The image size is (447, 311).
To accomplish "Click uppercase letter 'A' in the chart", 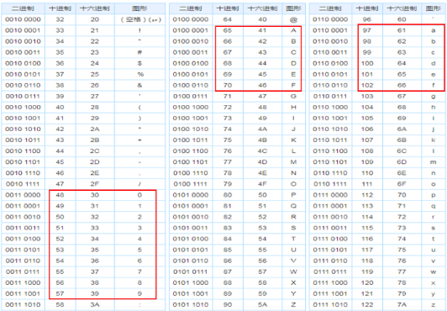I will point(293,30).
